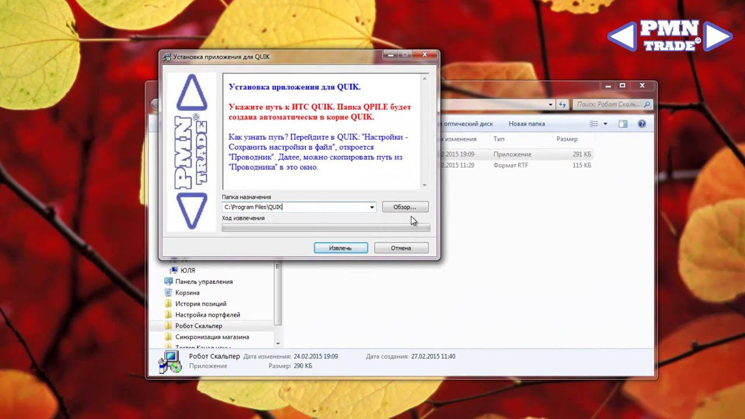Click the 291 КБ size cell
745x419 pixels.
(x=582, y=154)
